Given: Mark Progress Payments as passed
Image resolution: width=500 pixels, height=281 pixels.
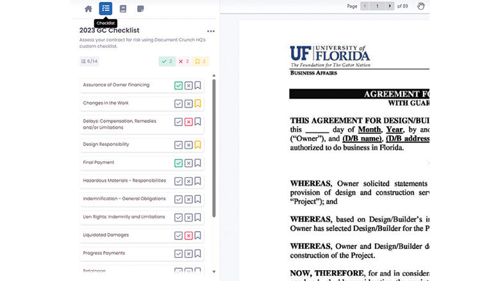Looking at the screenshot, I should 178,253.
